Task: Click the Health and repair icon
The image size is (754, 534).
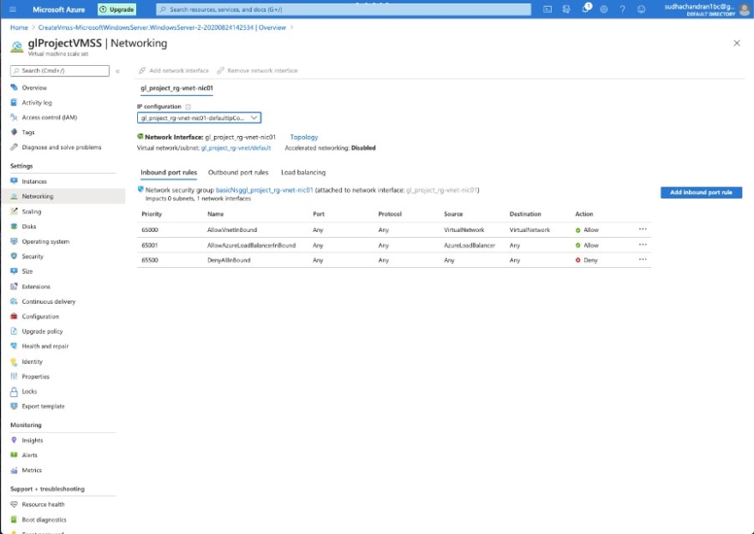Action: [x=14, y=346]
